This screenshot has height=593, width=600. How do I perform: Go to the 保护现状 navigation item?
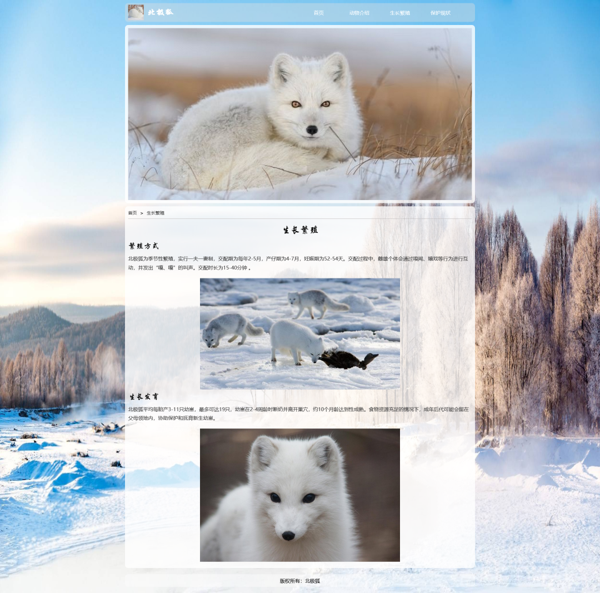(x=440, y=13)
